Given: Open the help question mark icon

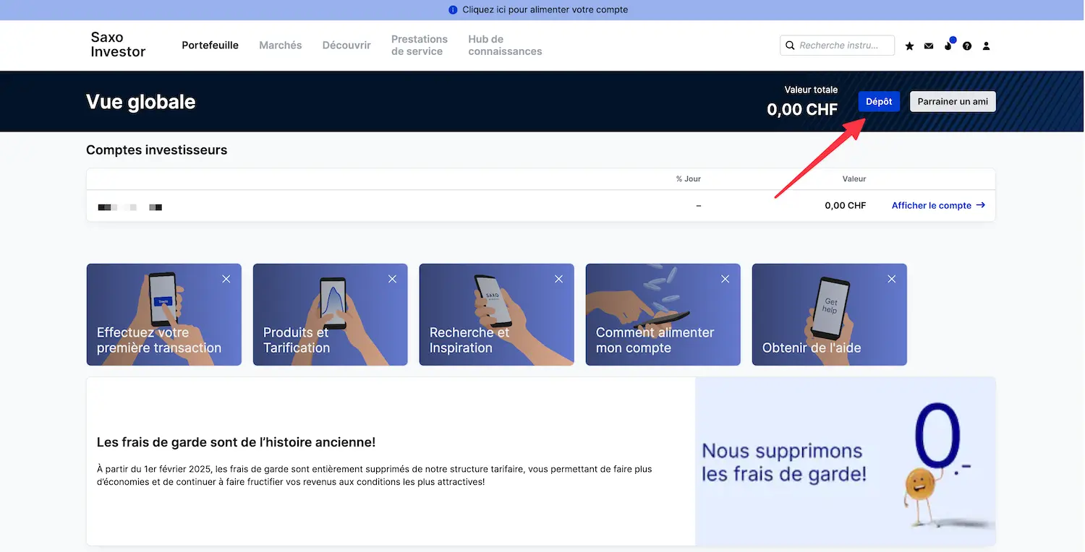Looking at the screenshot, I should pos(967,46).
